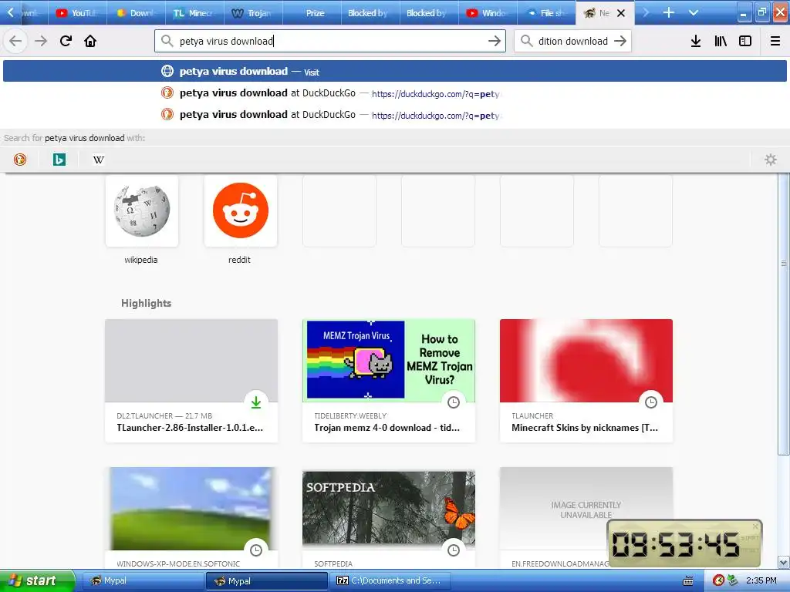
Task: Click the green download icon on TLauncher card
Action: [x=256, y=402]
